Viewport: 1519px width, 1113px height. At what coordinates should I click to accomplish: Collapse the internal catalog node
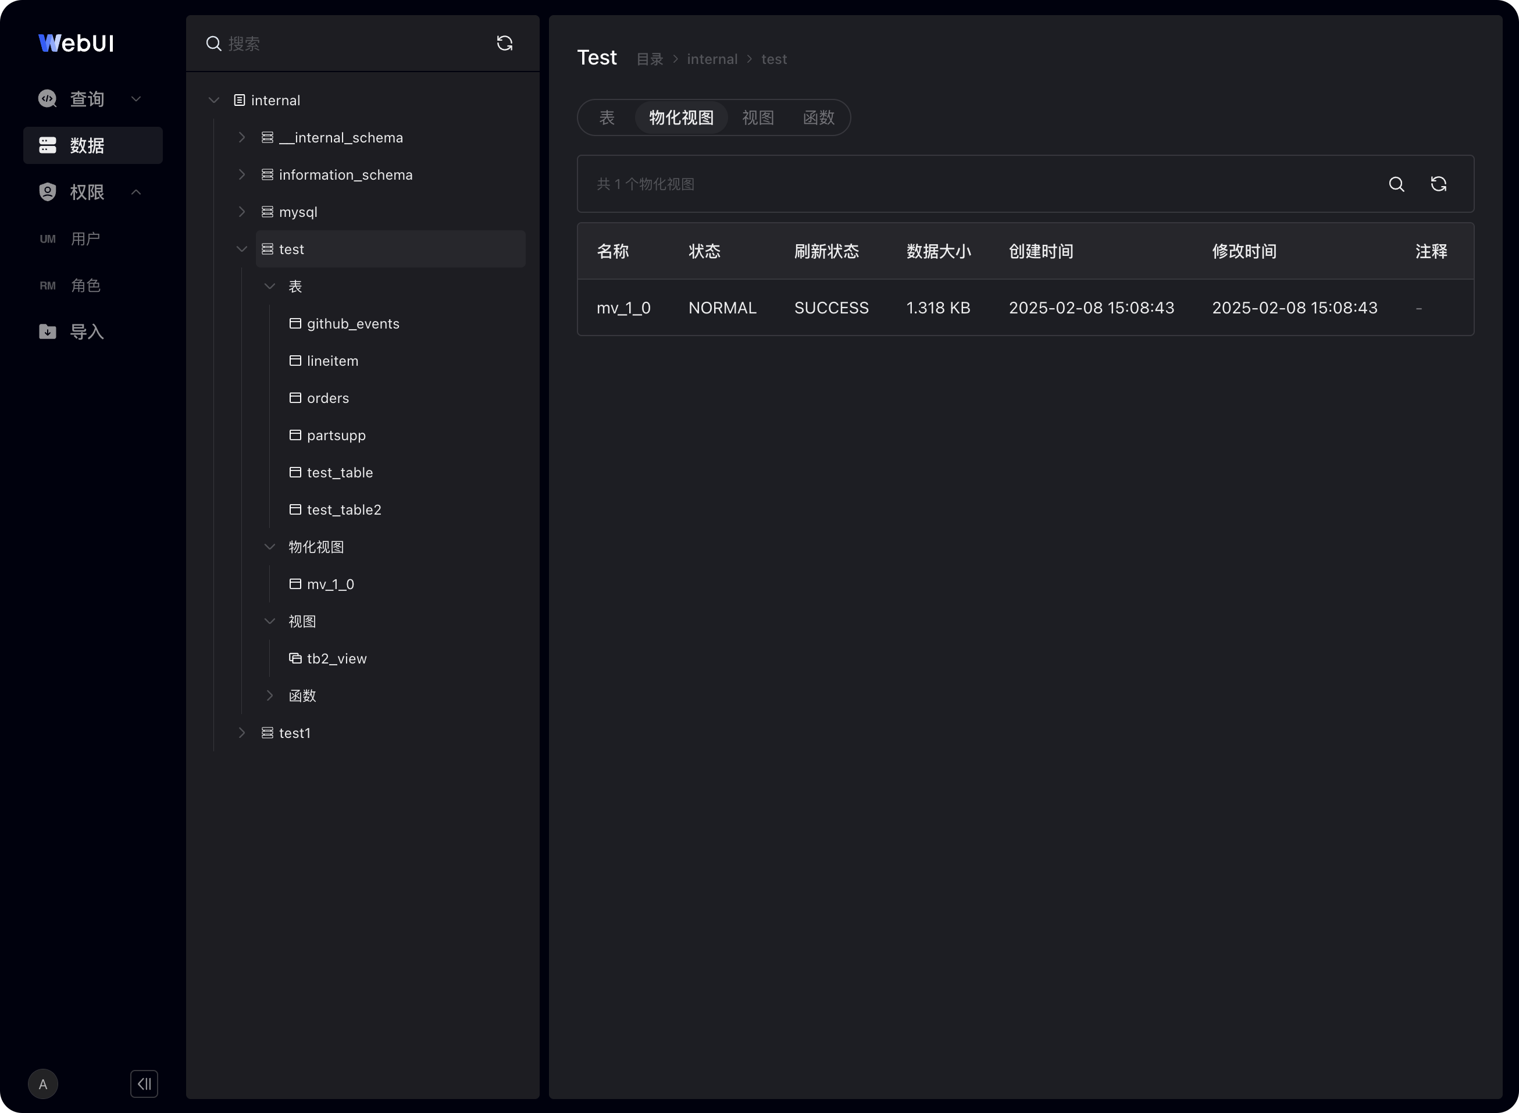click(x=214, y=101)
